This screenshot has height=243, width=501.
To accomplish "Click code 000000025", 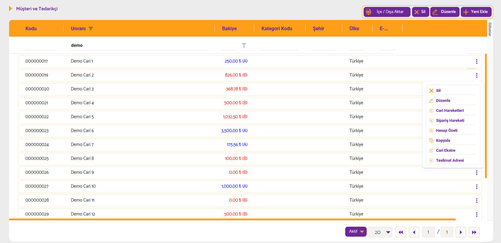I will point(37,158).
